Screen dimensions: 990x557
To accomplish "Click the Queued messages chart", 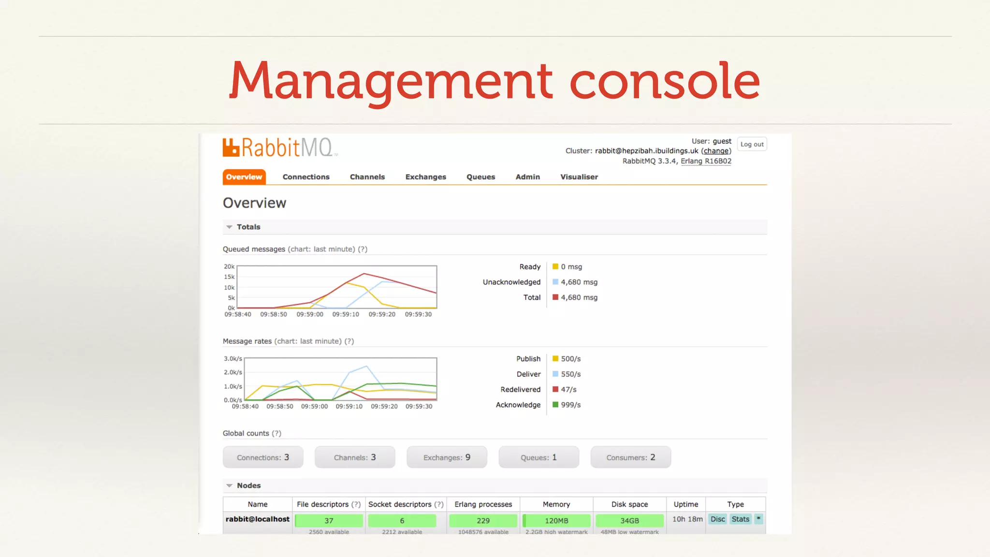I will pyautogui.click(x=337, y=287).
